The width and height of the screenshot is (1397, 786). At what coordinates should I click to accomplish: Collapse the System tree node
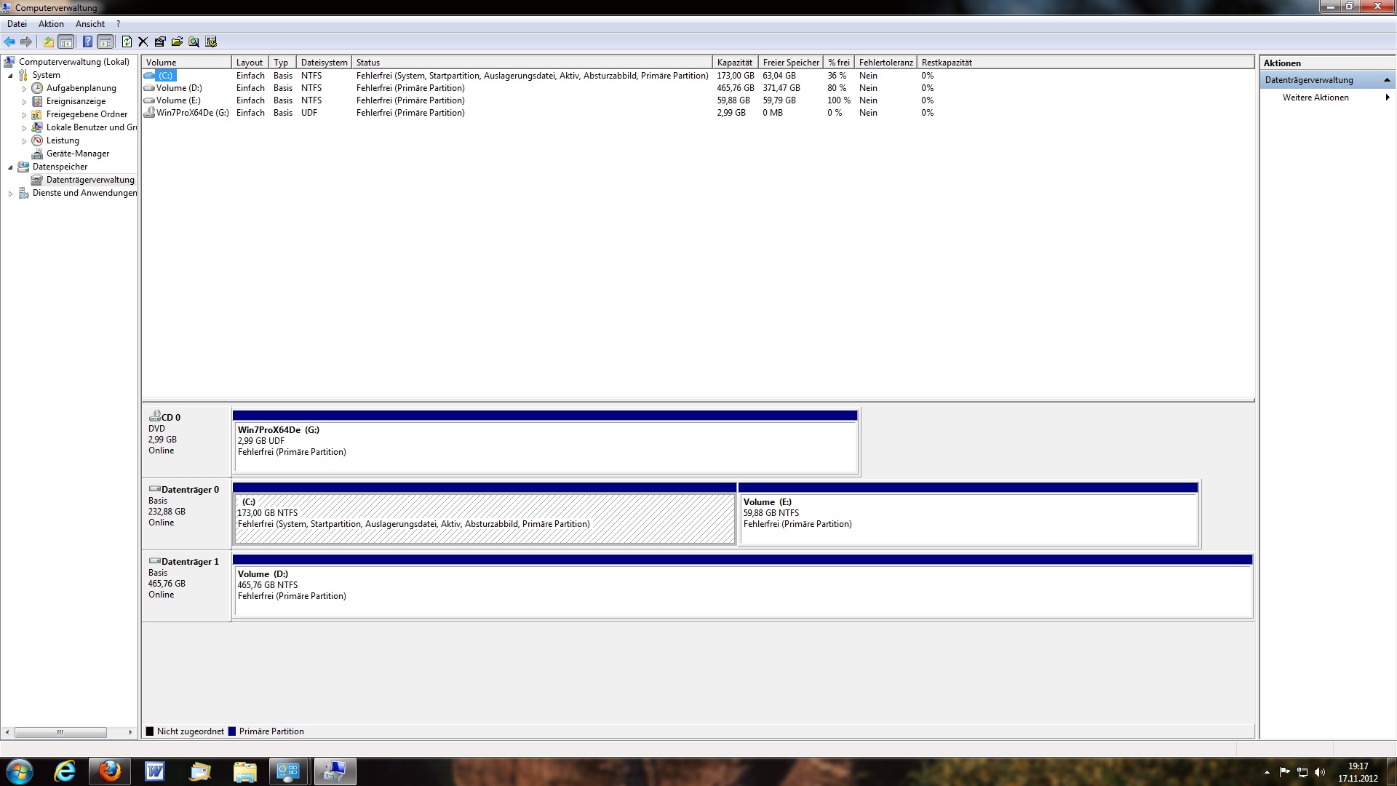coord(10,76)
